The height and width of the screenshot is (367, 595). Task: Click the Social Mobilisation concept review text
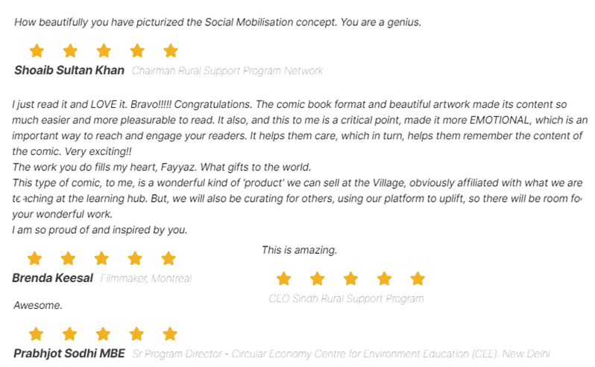pos(218,22)
